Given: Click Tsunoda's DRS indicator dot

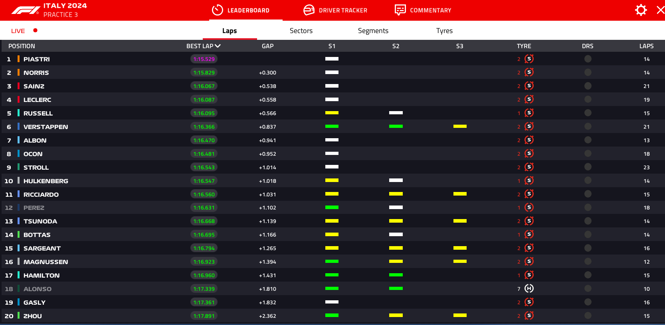Looking at the screenshot, I should [588, 221].
